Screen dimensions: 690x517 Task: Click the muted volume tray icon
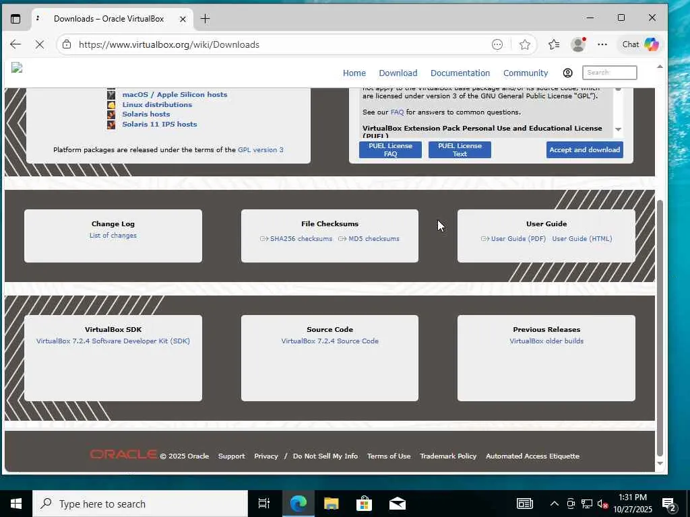(603, 504)
